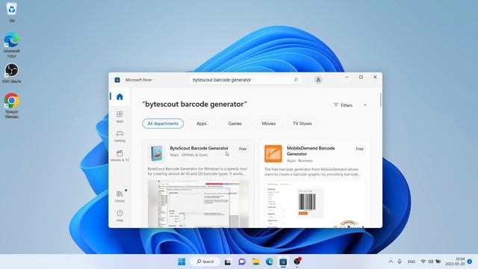
Task: Click MobileDemand description text
Action: pos(312,172)
